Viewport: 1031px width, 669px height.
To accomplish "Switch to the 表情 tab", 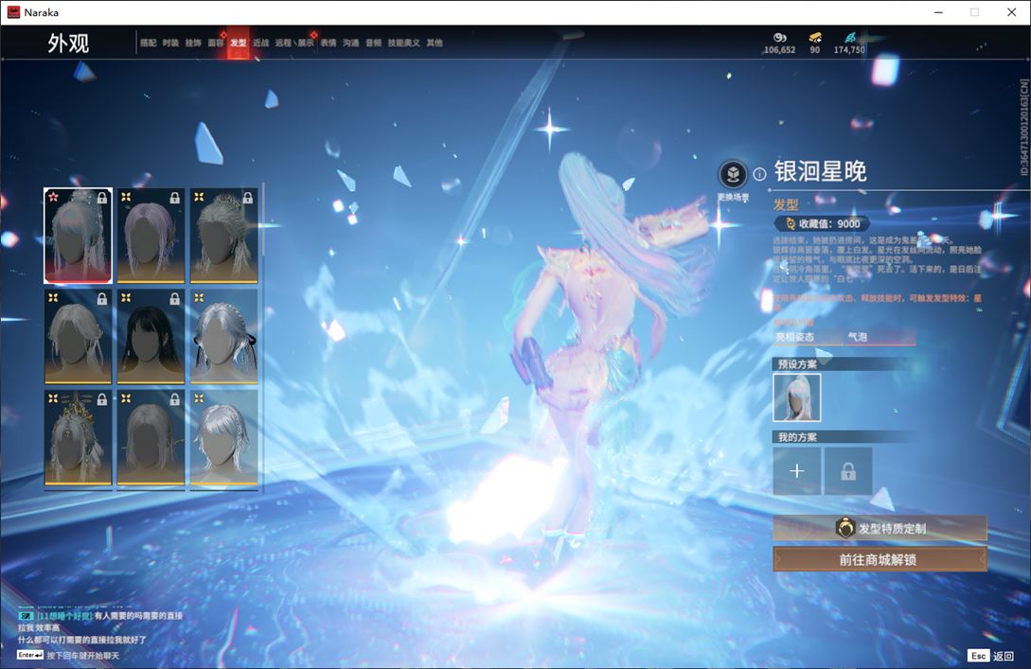I will point(329,43).
